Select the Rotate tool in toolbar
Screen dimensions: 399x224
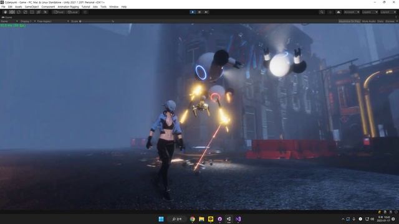19,12
